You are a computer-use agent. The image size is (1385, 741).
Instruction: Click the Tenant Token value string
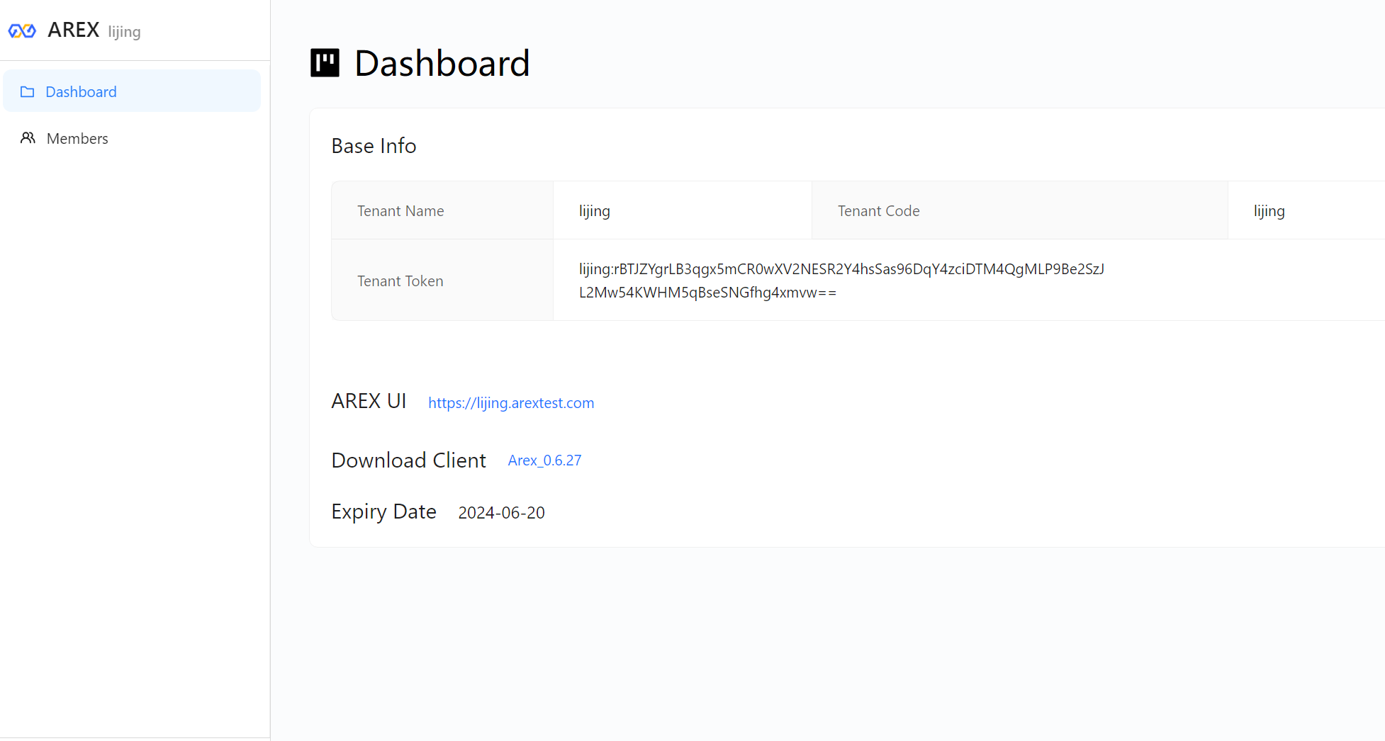(x=841, y=281)
